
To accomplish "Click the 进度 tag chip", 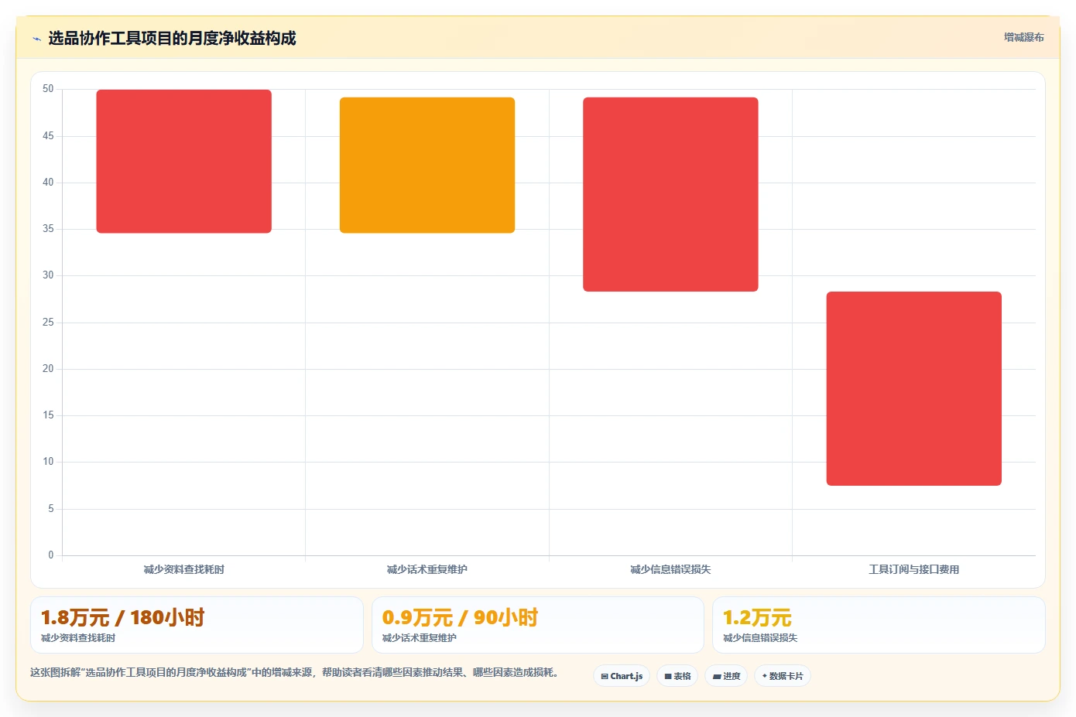I will pos(726,676).
